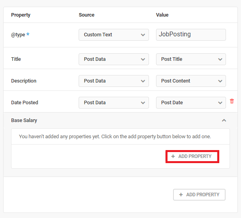Screen dimensions: 241x218
Task: Open the Description Value dropdown showing Post Content
Action: (191, 81)
